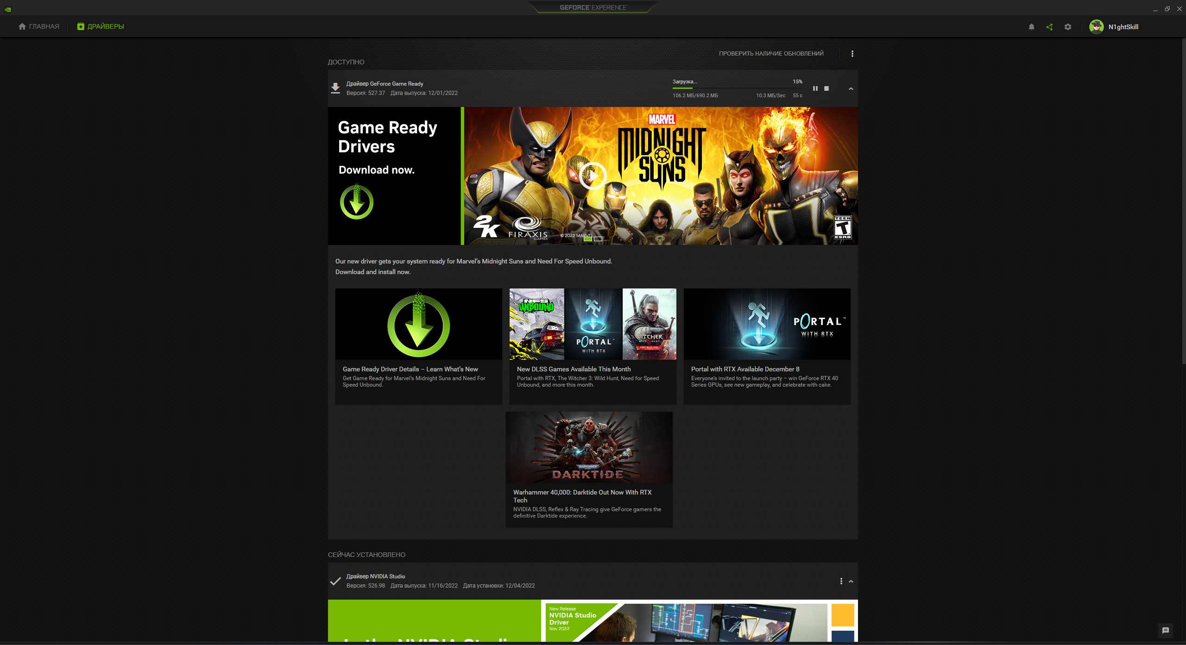
Task: Click the ESRB Teen rating badge
Action: pos(843,227)
